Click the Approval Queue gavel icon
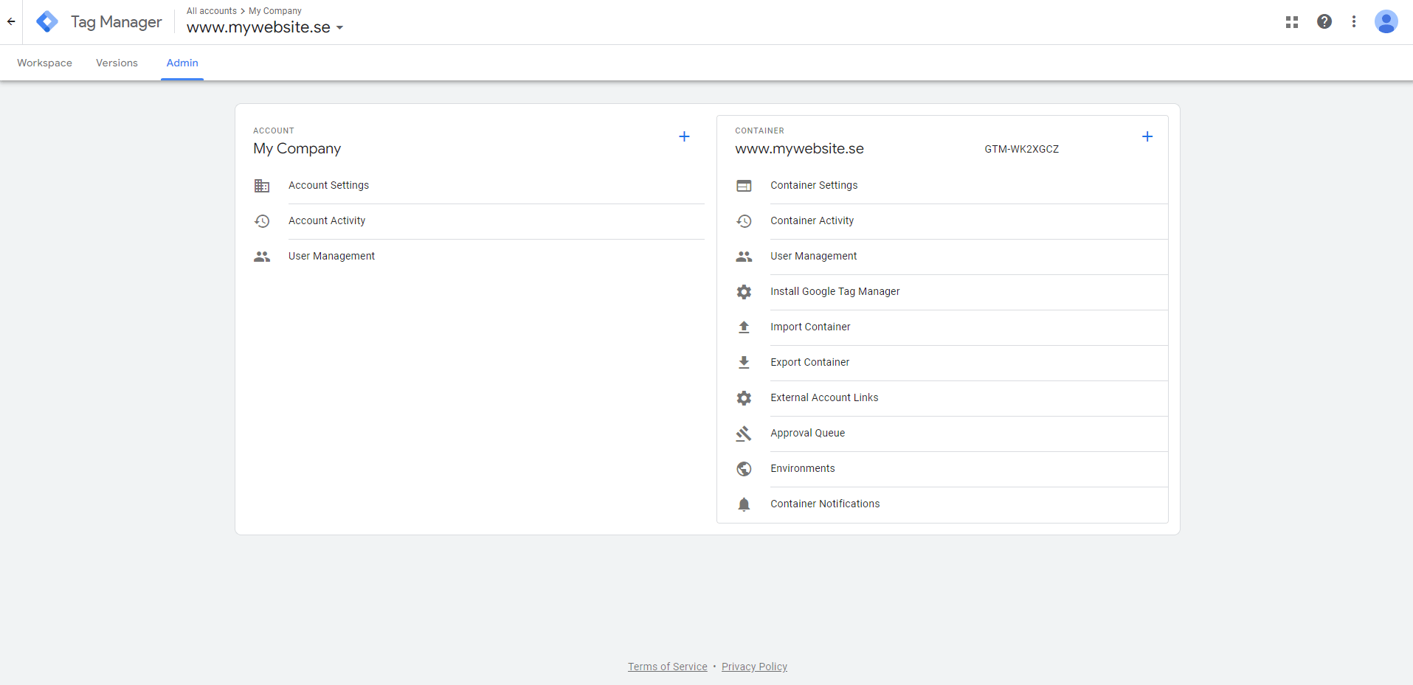This screenshot has width=1413, height=685. (x=744, y=434)
